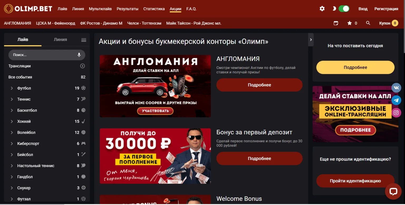405x205 pixels.
Task: Open the settings gear icon
Action: 322,9
